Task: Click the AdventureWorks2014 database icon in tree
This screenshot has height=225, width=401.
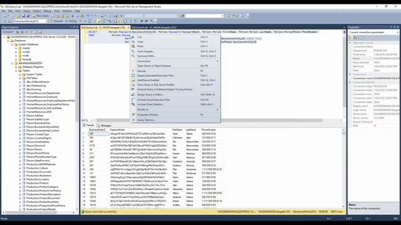Action: coord(16,63)
